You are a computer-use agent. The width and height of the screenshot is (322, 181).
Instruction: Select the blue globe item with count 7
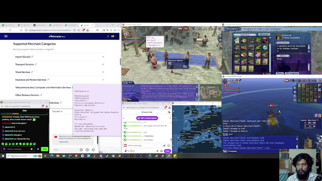(x=265, y=47)
